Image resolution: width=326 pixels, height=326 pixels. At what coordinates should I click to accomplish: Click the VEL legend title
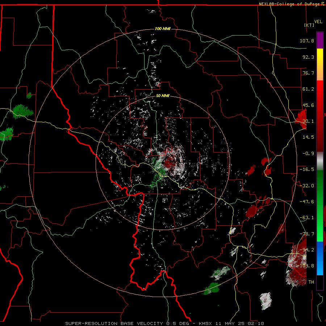(x=318, y=22)
